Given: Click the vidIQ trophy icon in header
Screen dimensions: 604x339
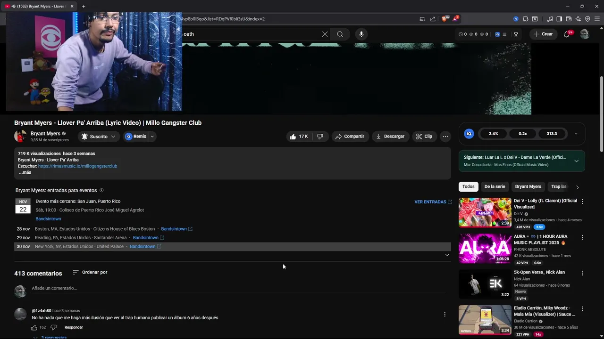Looking at the screenshot, I should (516, 34).
